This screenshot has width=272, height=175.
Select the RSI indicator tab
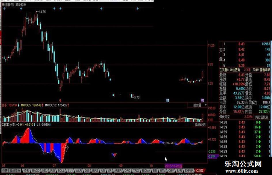52,171
